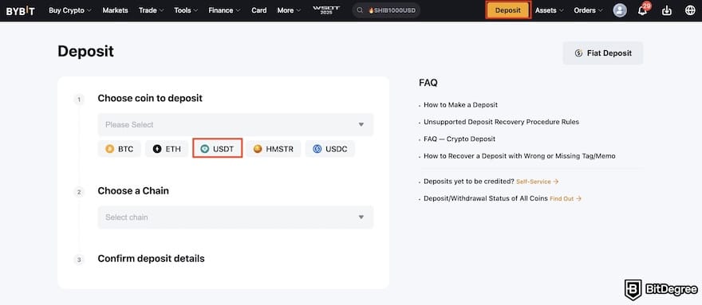Select the HMSTR coin chip
Image resolution: width=702 pixels, height=305 pixels.
pos(273,149)
